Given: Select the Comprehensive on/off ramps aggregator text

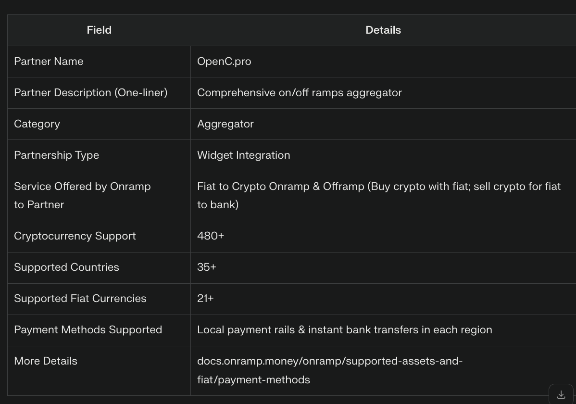Looking at the screenshot, I should (x=300, y=93).
